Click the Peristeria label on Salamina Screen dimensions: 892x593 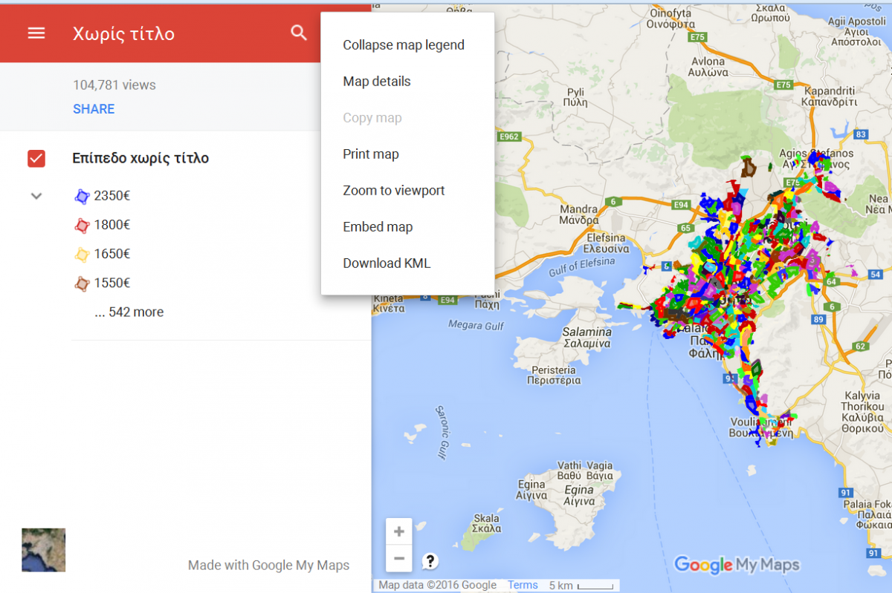(x=553, y=375)
